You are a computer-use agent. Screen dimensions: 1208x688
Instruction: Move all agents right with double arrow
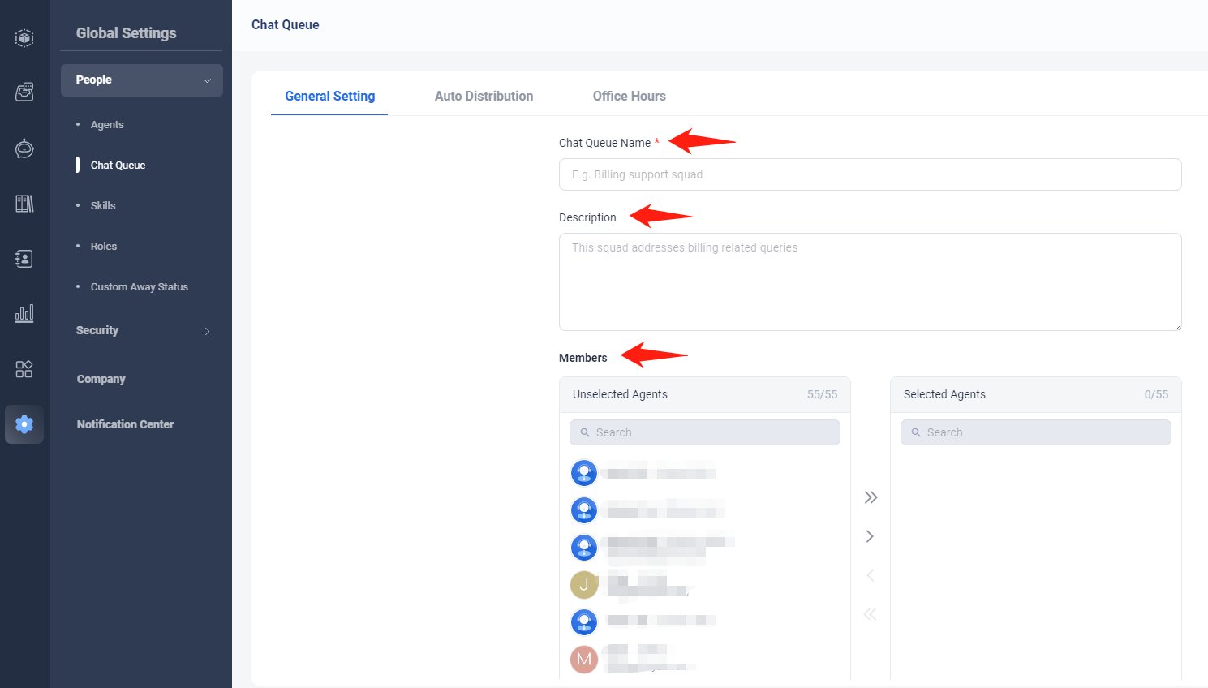click(871, 497)
